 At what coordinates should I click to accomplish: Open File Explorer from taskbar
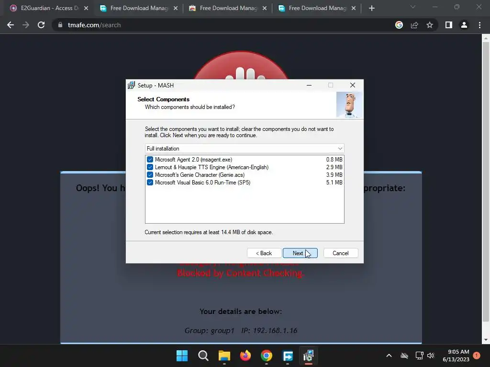[224, 356]
